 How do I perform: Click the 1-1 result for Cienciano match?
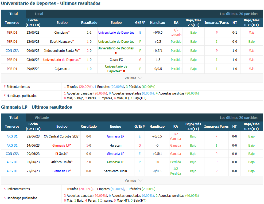tap(89, 33)
